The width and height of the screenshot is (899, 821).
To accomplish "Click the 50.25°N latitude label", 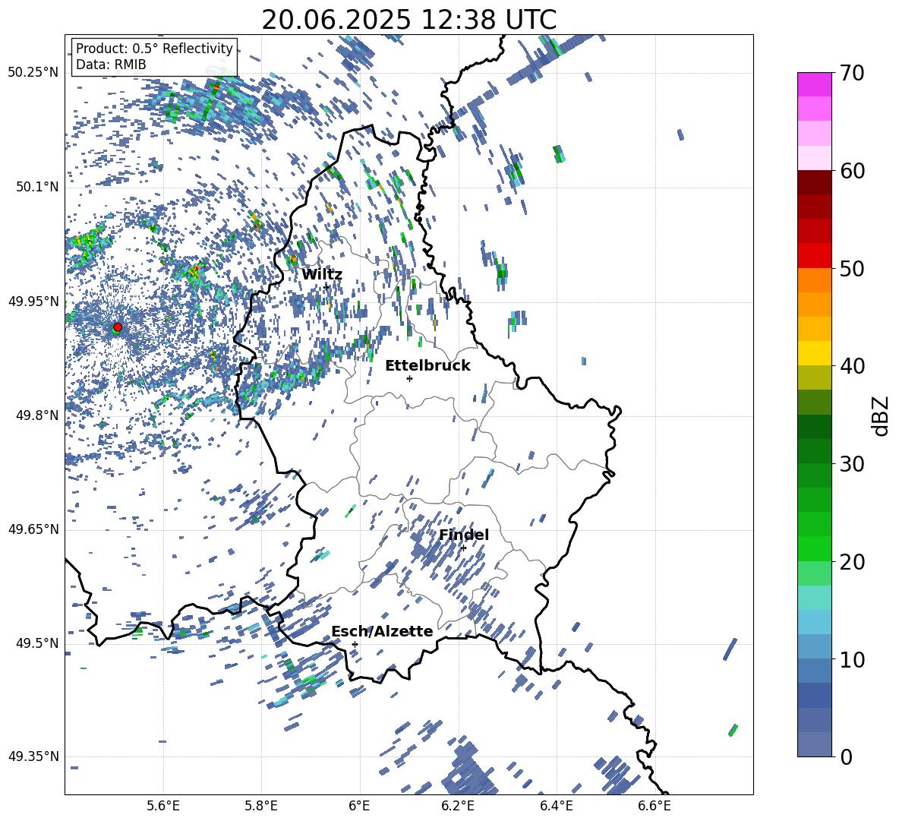I will pos(33,73).
